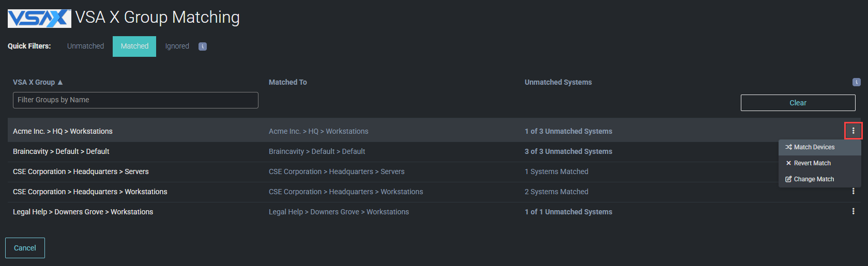This screenshot has height=266, width=868.
Task: Focus the Filter Groups by Name field
Action: (135, 100)
